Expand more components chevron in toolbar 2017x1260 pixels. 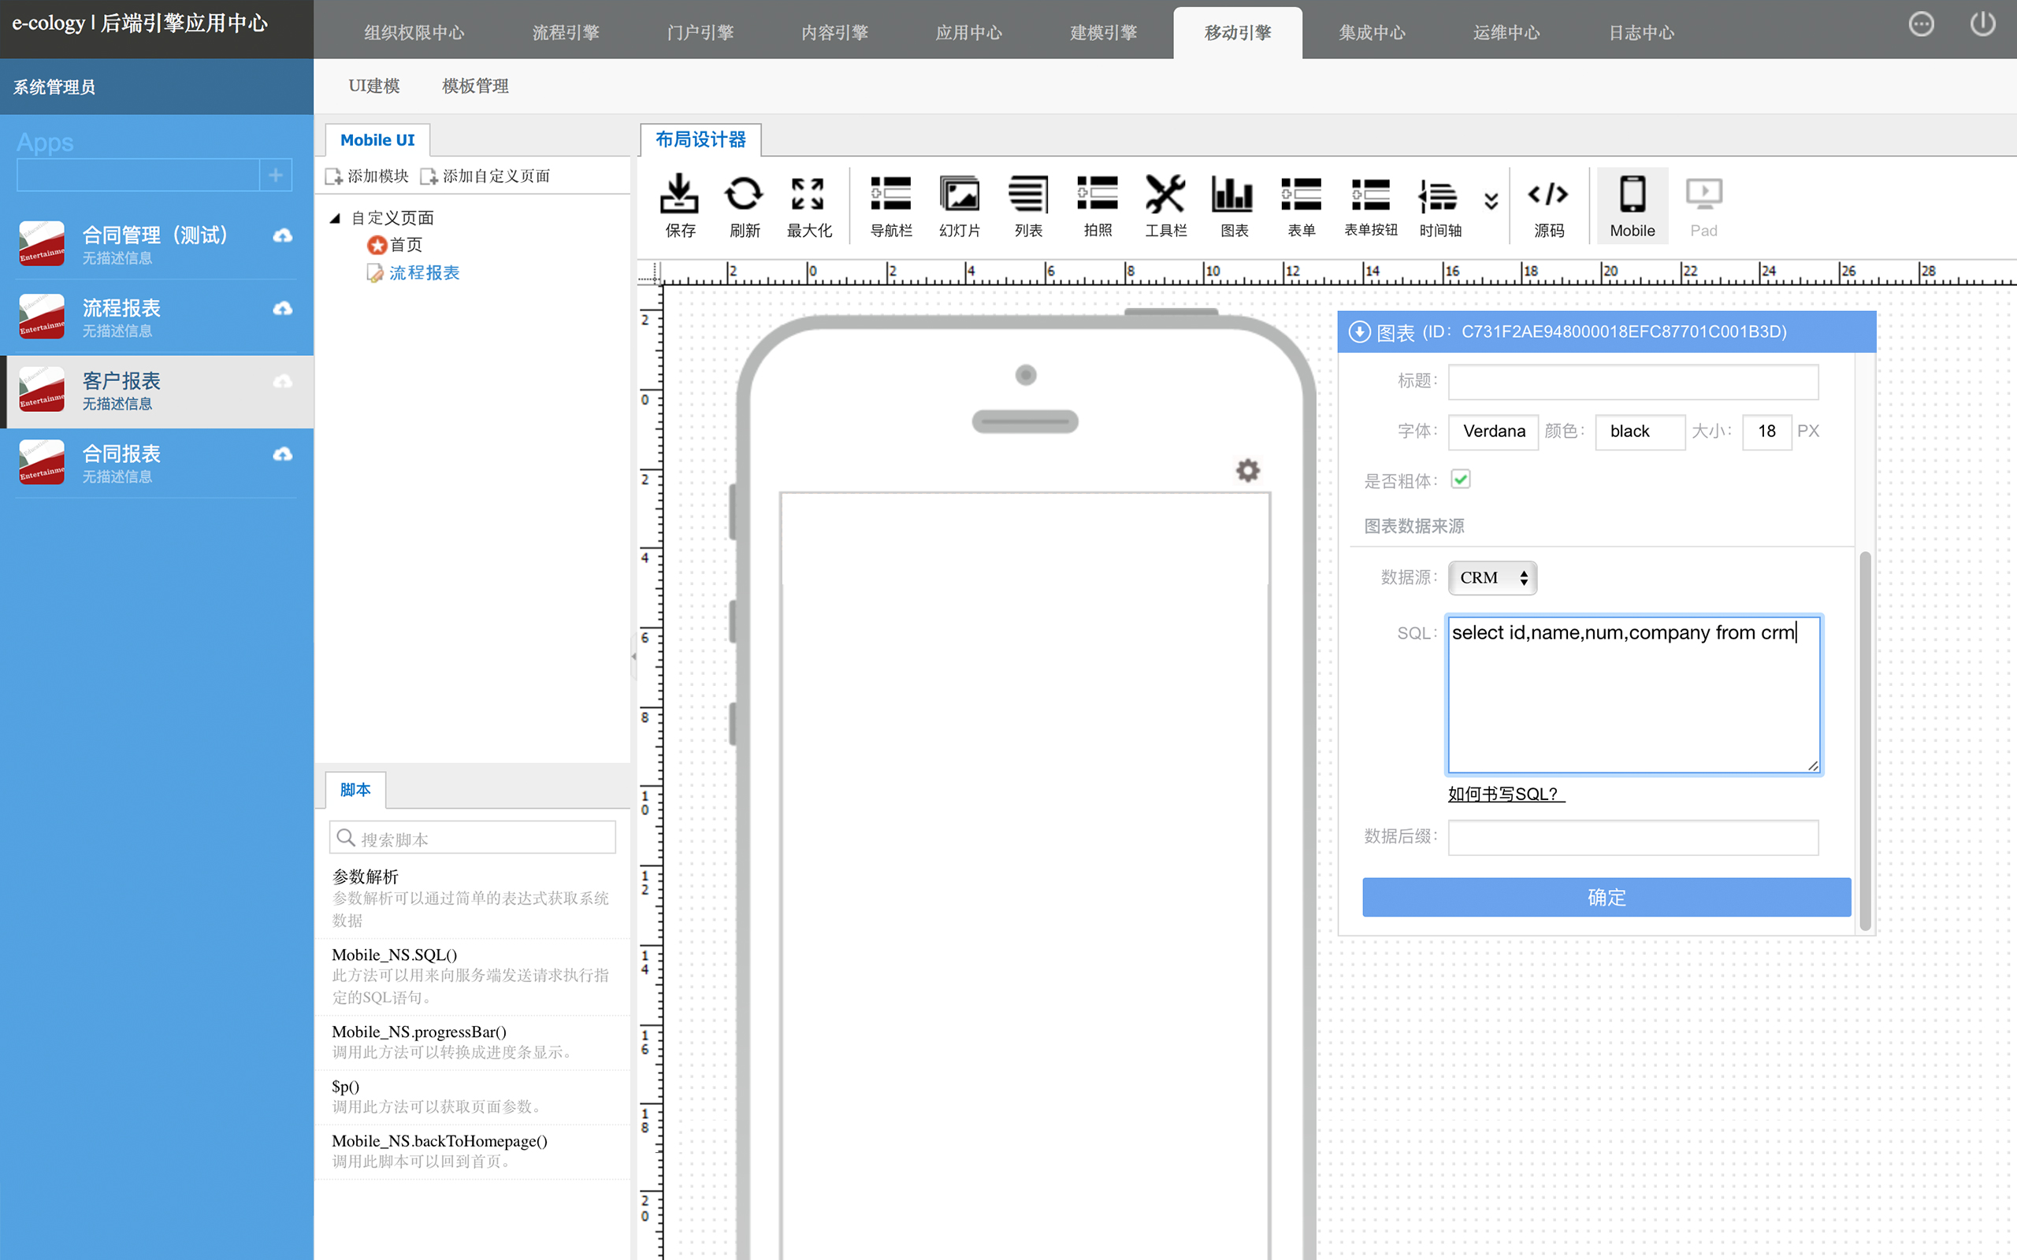[1491, 201]
